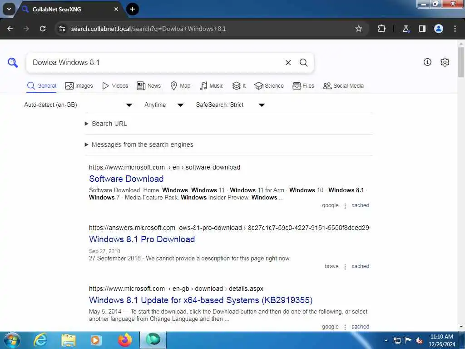Open a new browser tab
465x349 pixels.
point(133,9)
